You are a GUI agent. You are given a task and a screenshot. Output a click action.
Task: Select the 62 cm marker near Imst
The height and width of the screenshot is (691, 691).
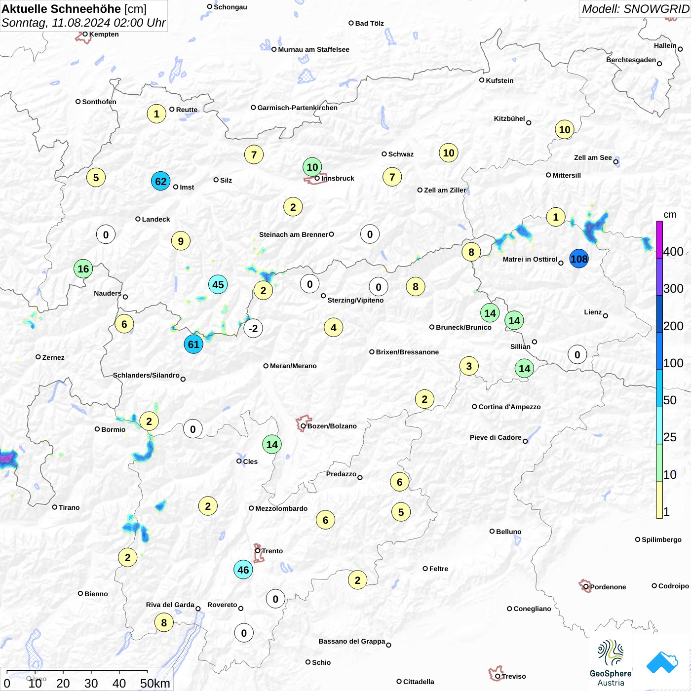pyautogui.click(x=161, y=181)
